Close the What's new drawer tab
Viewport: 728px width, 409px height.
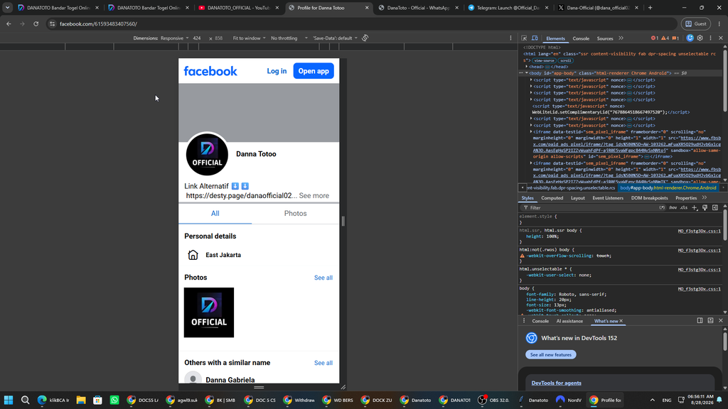point(621,321)
